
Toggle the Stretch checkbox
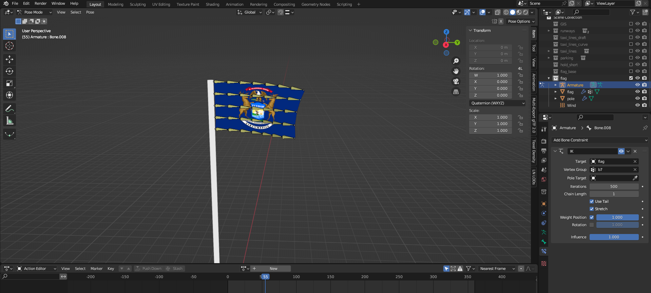click(x=592, y=209)
